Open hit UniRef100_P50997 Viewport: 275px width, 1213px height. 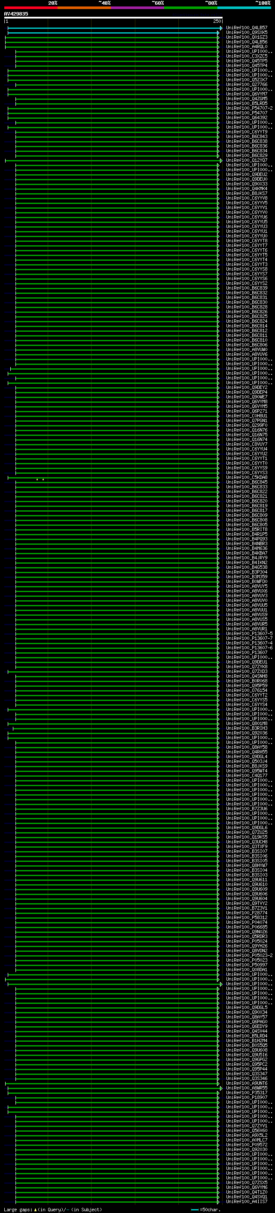[x=247, y=965]
